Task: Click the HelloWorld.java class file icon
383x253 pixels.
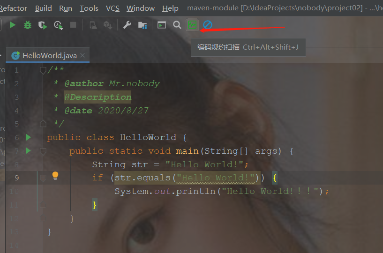Action: point(15,56)
